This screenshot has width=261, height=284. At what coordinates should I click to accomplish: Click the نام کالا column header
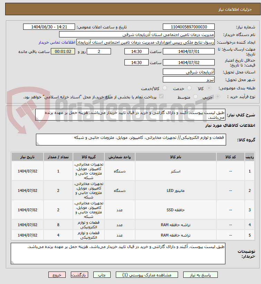click(x=176, y=157)
